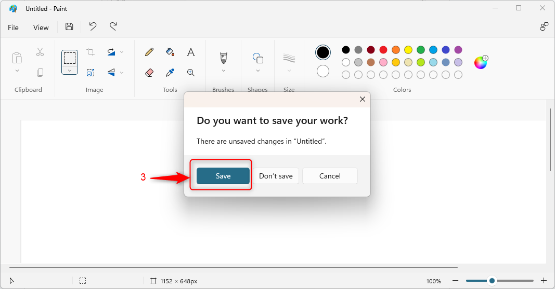Pick the red color swatch

[383, 50]
